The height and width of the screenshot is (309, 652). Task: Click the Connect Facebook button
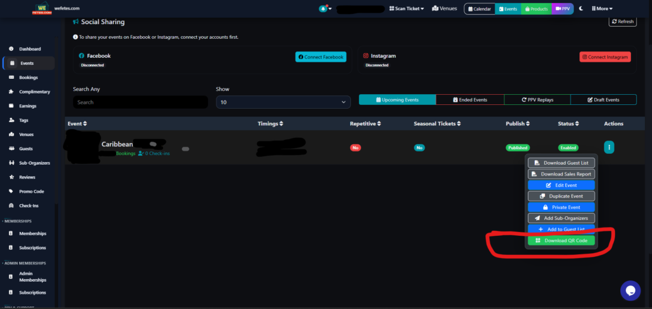(320, 57)
